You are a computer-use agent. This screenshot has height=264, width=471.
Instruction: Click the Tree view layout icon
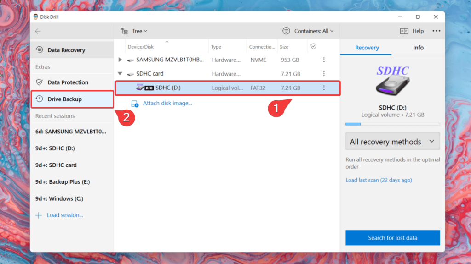[123, 31]
